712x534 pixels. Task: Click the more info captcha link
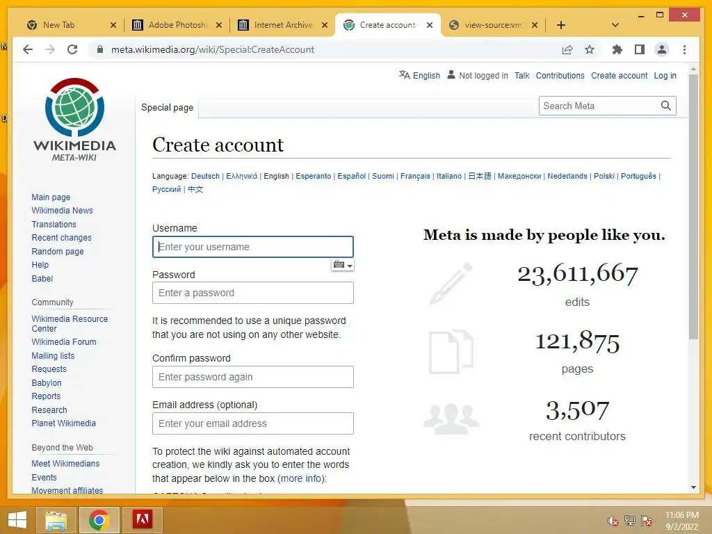pyautogui.click(x=302, y=478)
